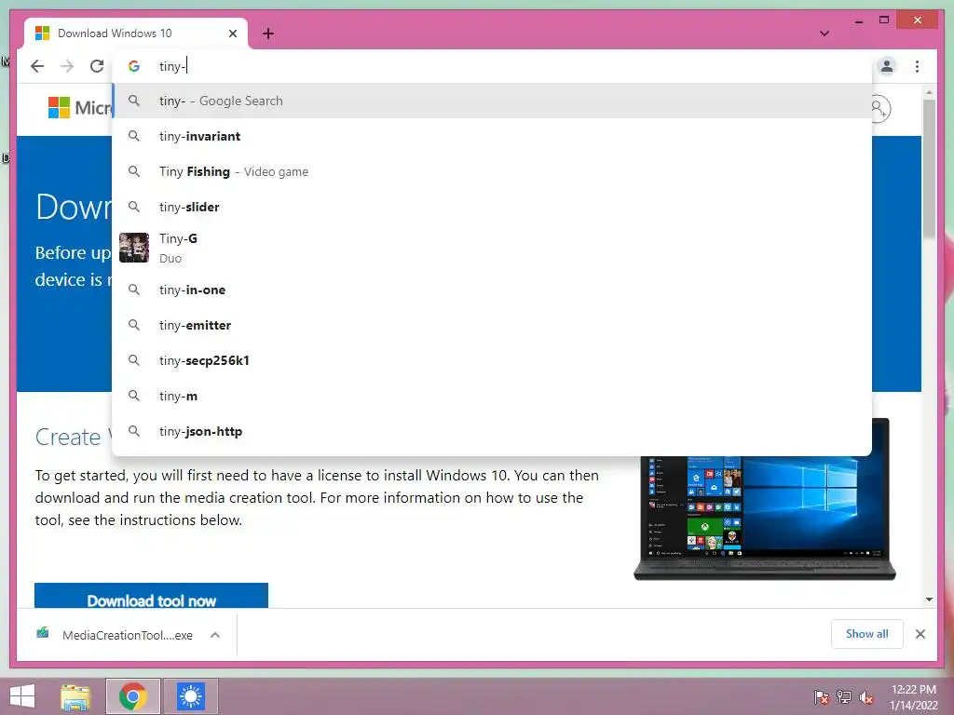This screenshot has height=715, width=954.
Task: Click the Google logo icon in the address bar
Action: pos(134,66)
